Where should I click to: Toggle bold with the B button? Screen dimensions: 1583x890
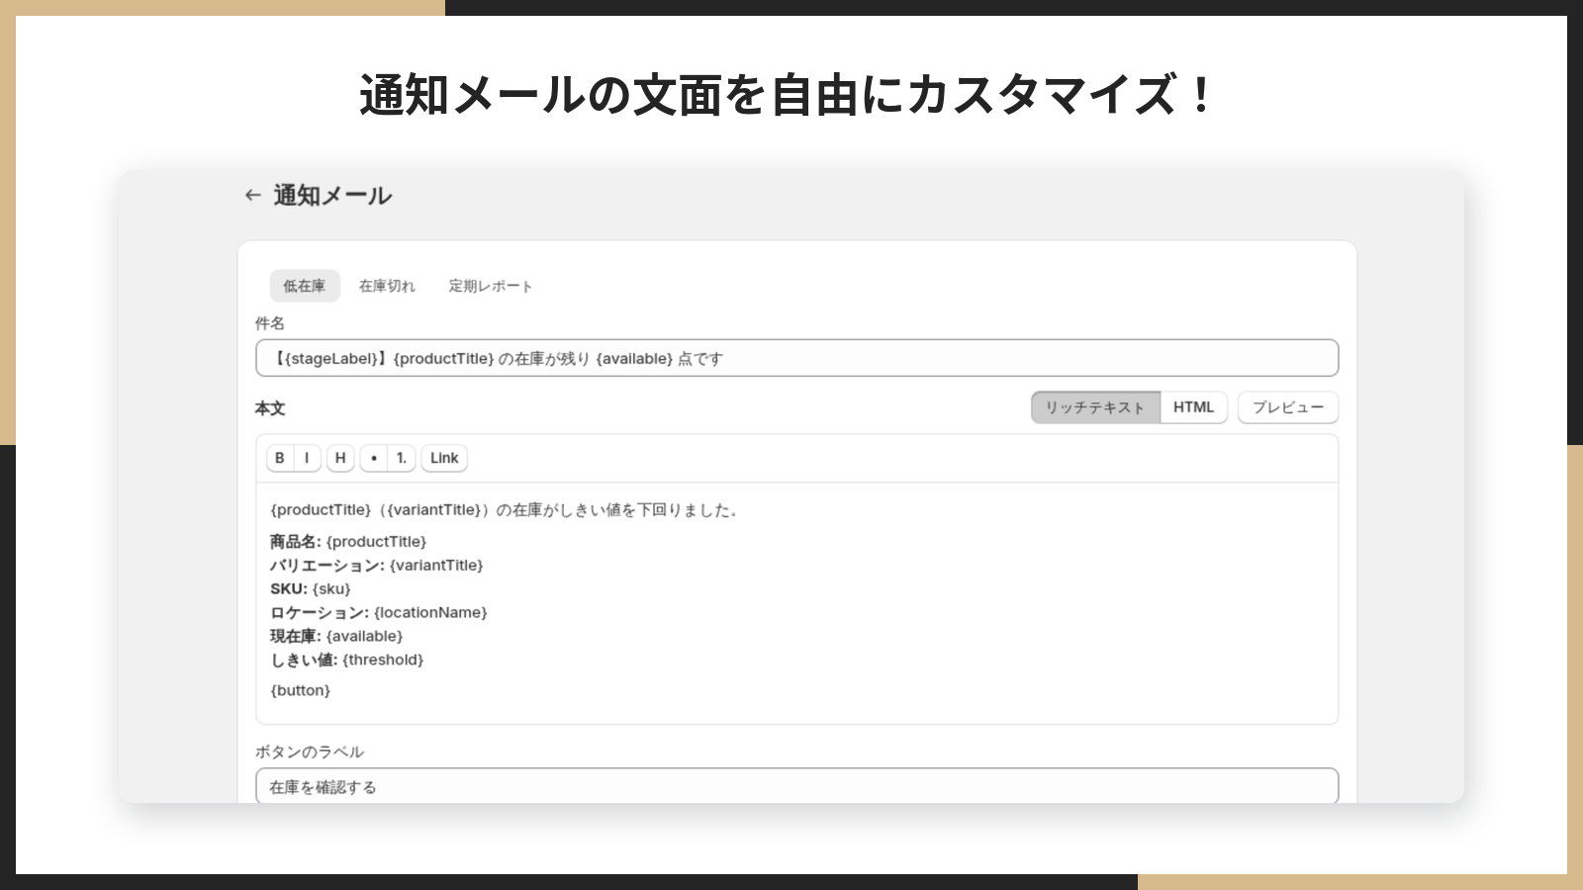click(280, 458)
